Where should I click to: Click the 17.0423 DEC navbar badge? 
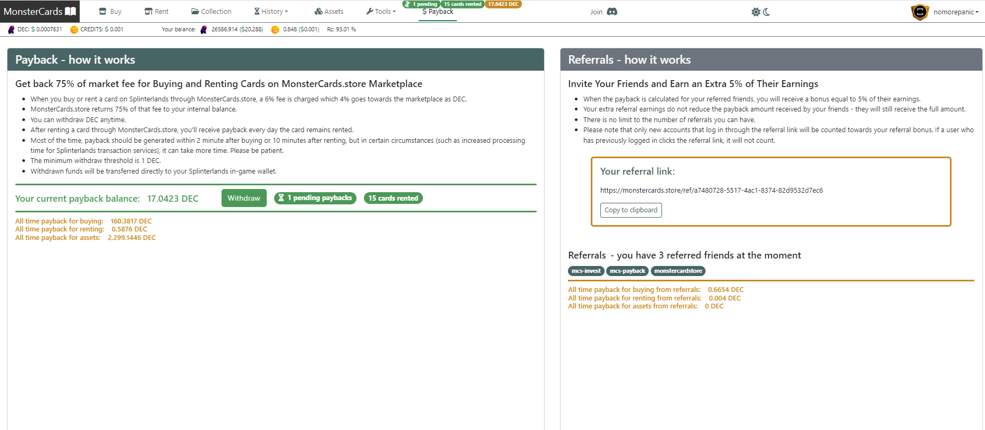coord(503,4)
